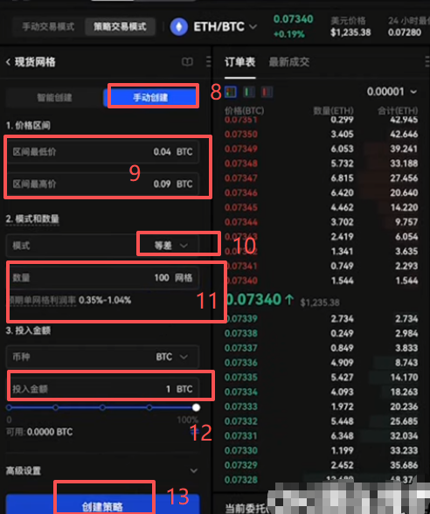This screenshot has width=430, height=514.
Task: Click the 数量 grid count input field
Action: coord(102,278)
